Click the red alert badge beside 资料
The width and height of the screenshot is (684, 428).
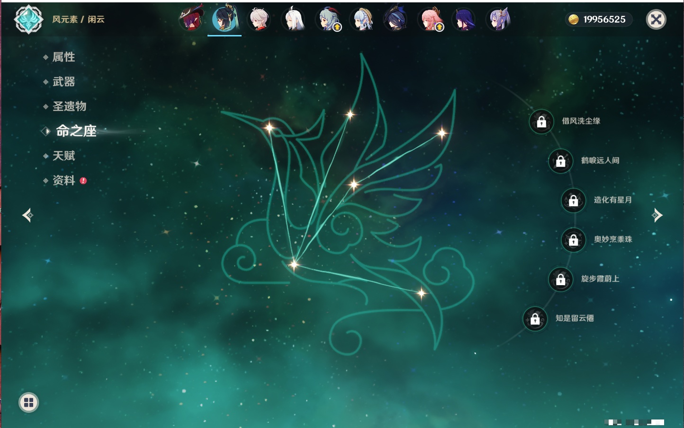tap(83, 181)
